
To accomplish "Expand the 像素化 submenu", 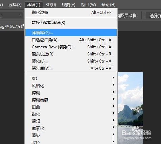I will (71, 128).
